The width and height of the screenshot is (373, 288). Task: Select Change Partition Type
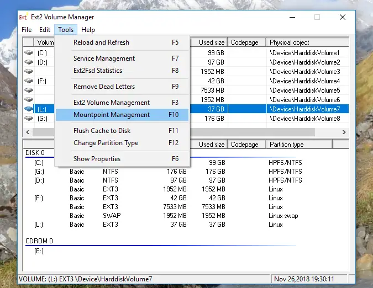coord(122,143)
